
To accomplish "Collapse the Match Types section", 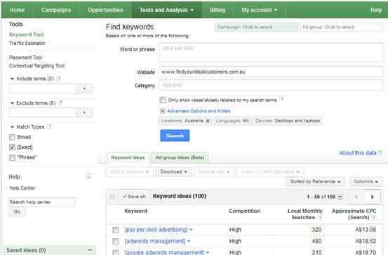I will click(12, 127).
